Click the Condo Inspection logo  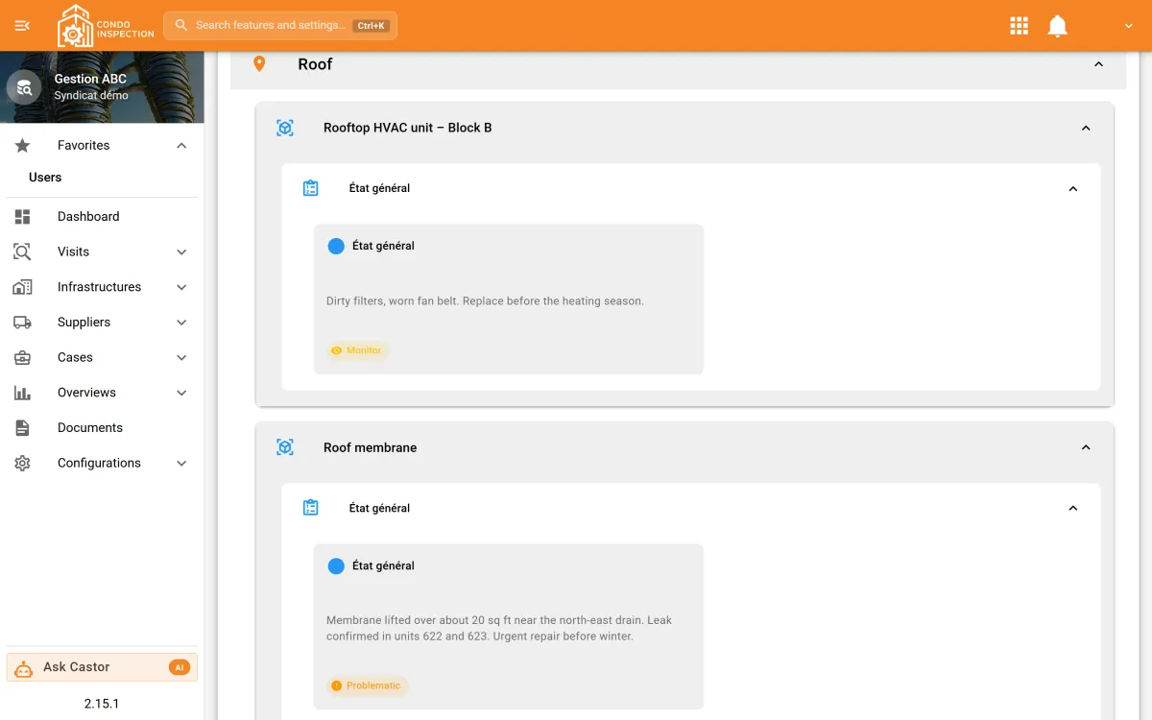106,26
